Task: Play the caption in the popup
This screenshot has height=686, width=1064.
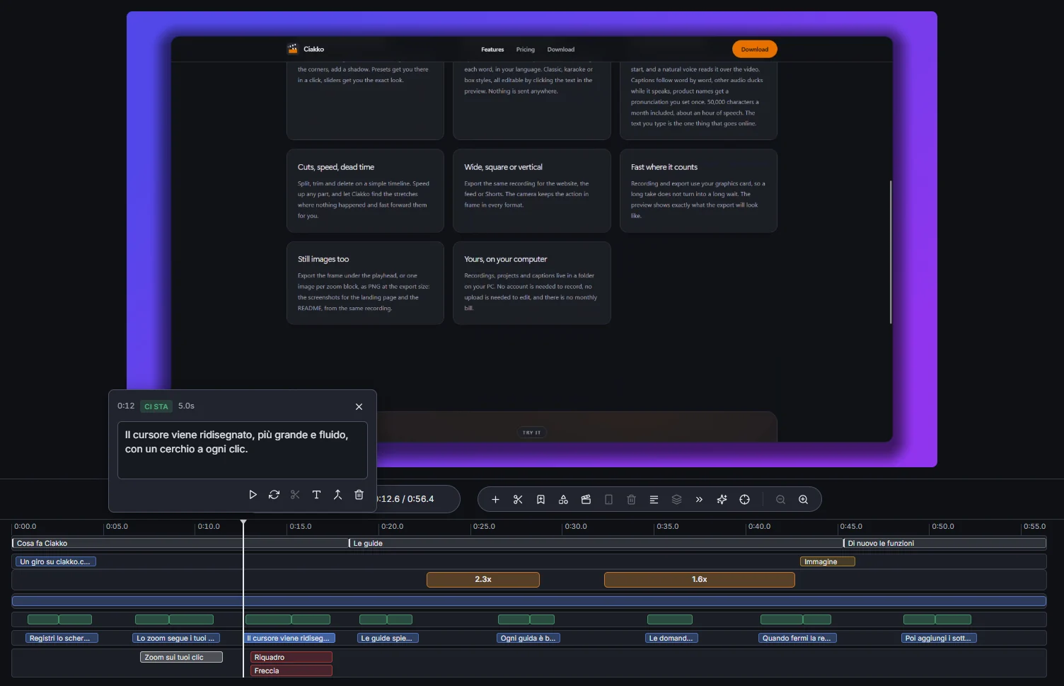Action: click(x=253, y=495)
